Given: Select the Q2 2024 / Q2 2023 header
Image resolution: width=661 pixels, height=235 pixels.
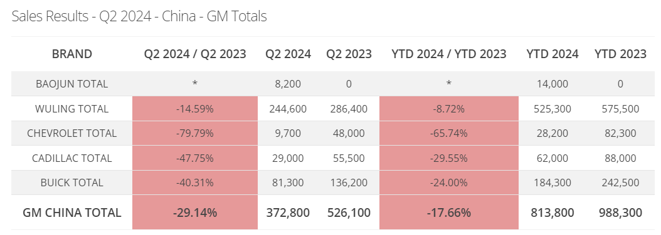Looking at the screenshot, I should tap(195, 54).
